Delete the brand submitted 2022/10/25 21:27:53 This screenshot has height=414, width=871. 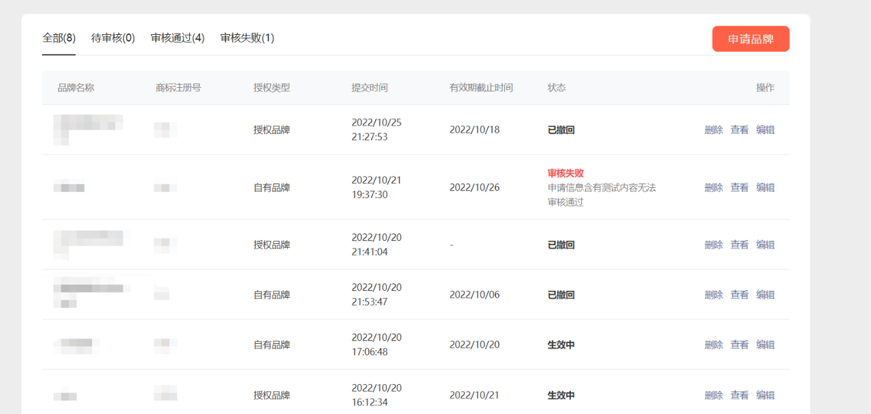(x=714, y=130)
